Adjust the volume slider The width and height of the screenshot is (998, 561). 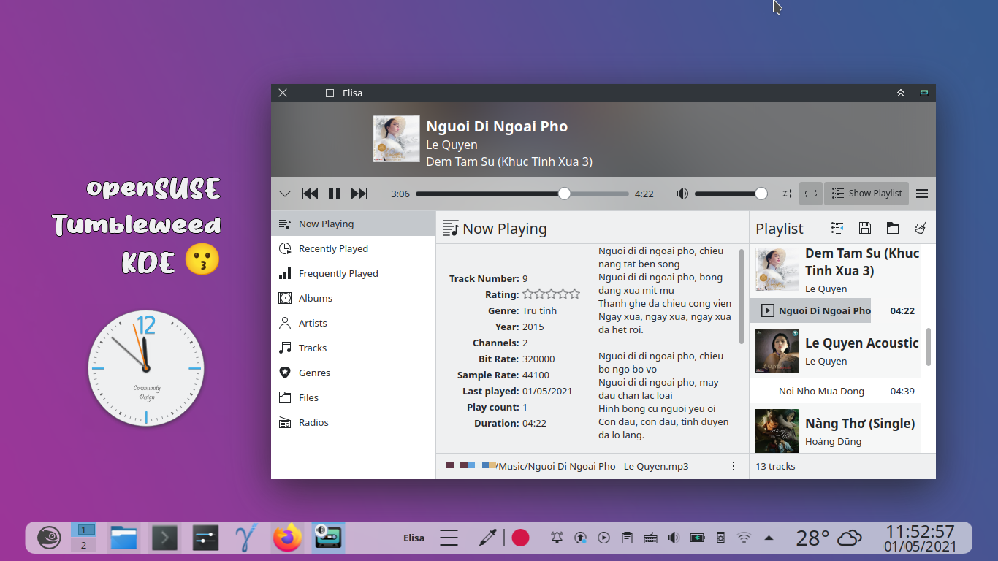pos(731,194)
